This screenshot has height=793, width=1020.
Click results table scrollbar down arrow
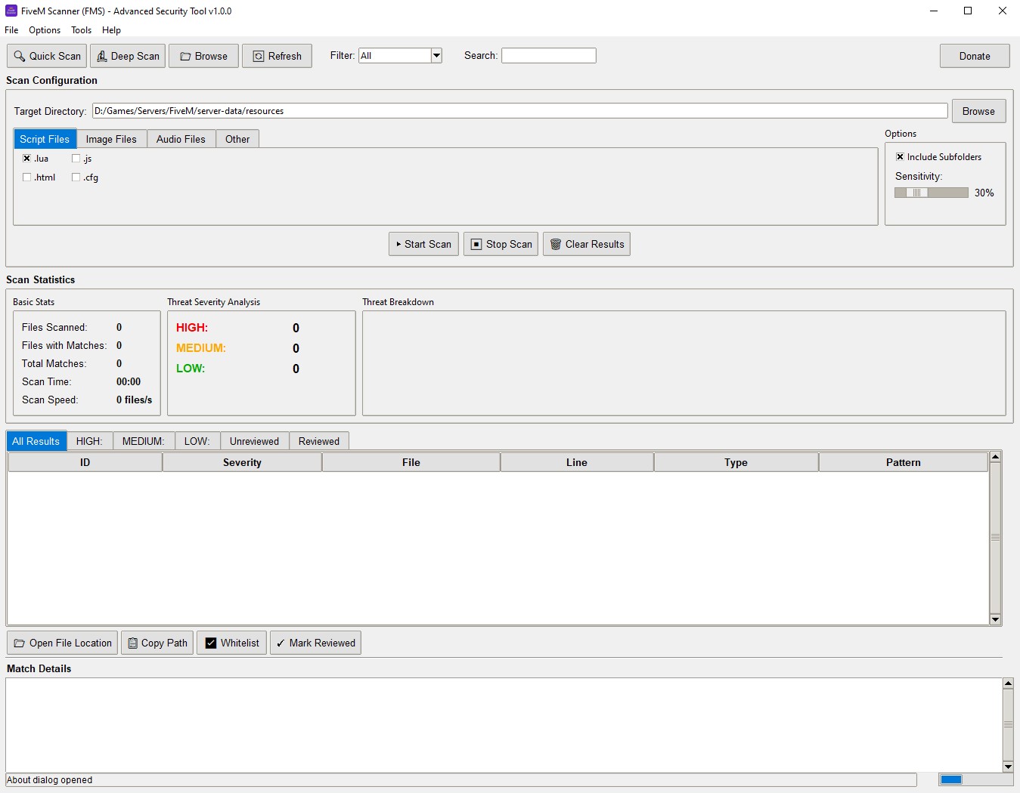pyautogui.click(x=995, y=619)
